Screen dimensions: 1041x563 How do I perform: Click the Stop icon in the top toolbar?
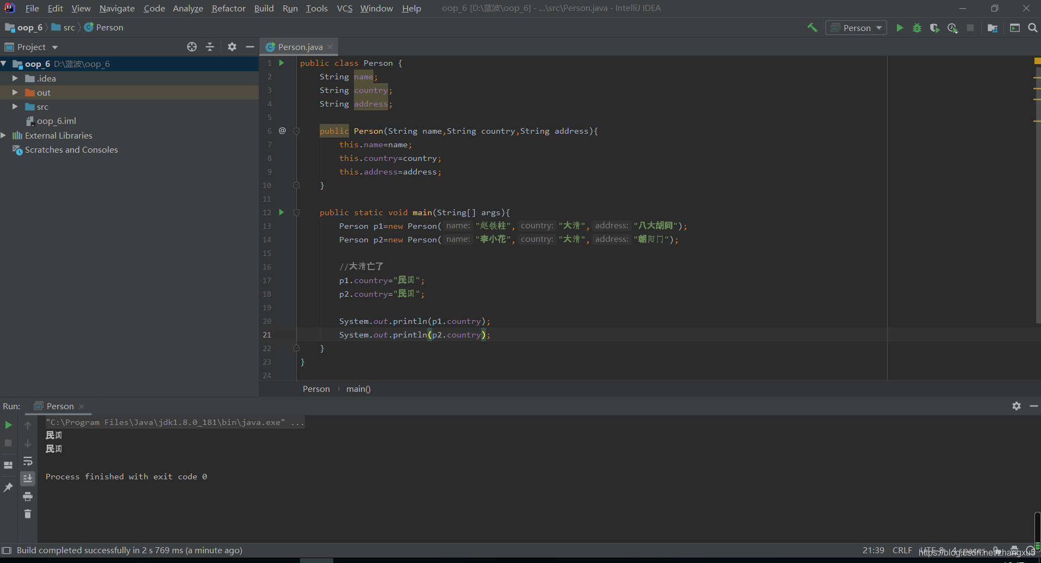(970, 28)
